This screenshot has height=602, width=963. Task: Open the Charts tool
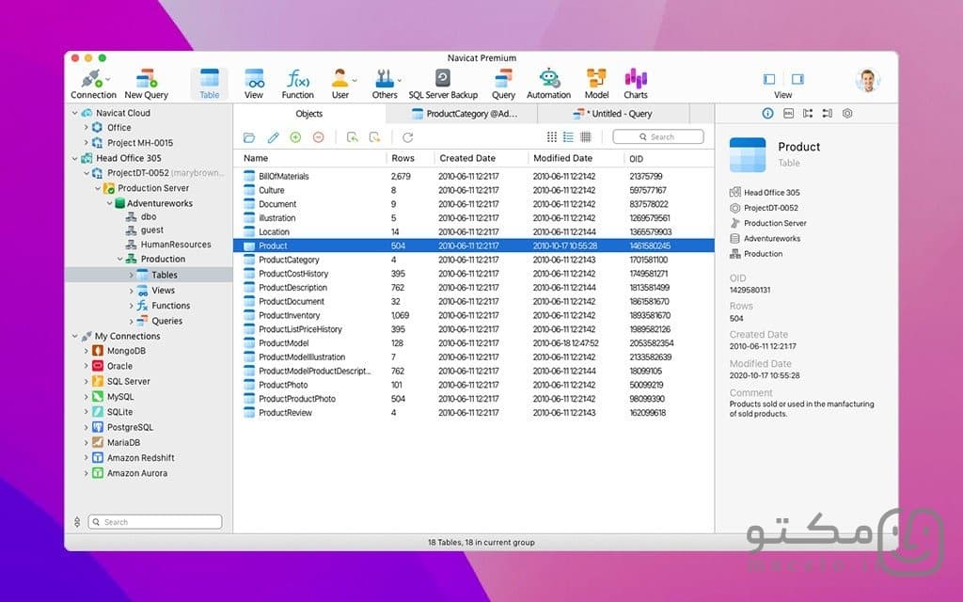click(636, 84)
